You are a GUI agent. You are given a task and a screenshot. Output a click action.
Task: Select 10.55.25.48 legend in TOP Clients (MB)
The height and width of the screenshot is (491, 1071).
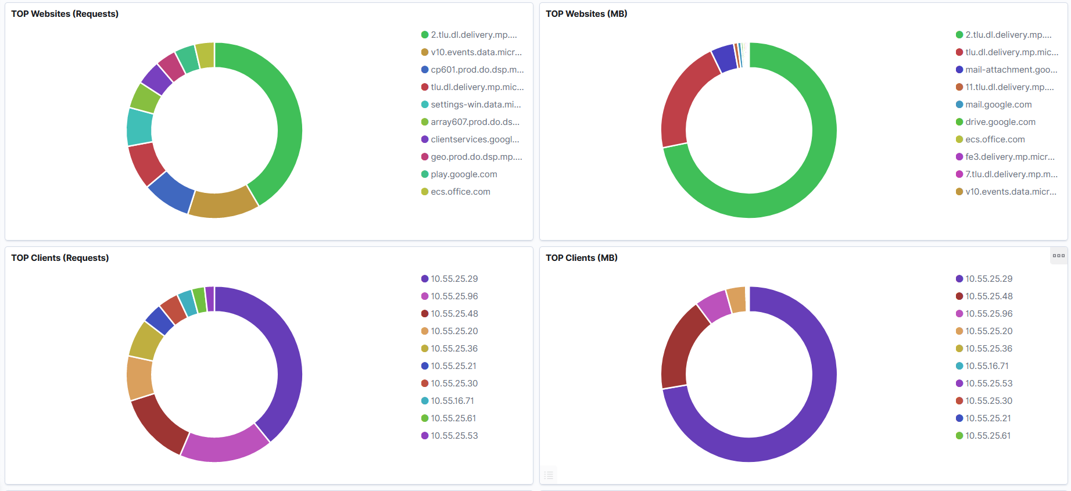(984, 296)
